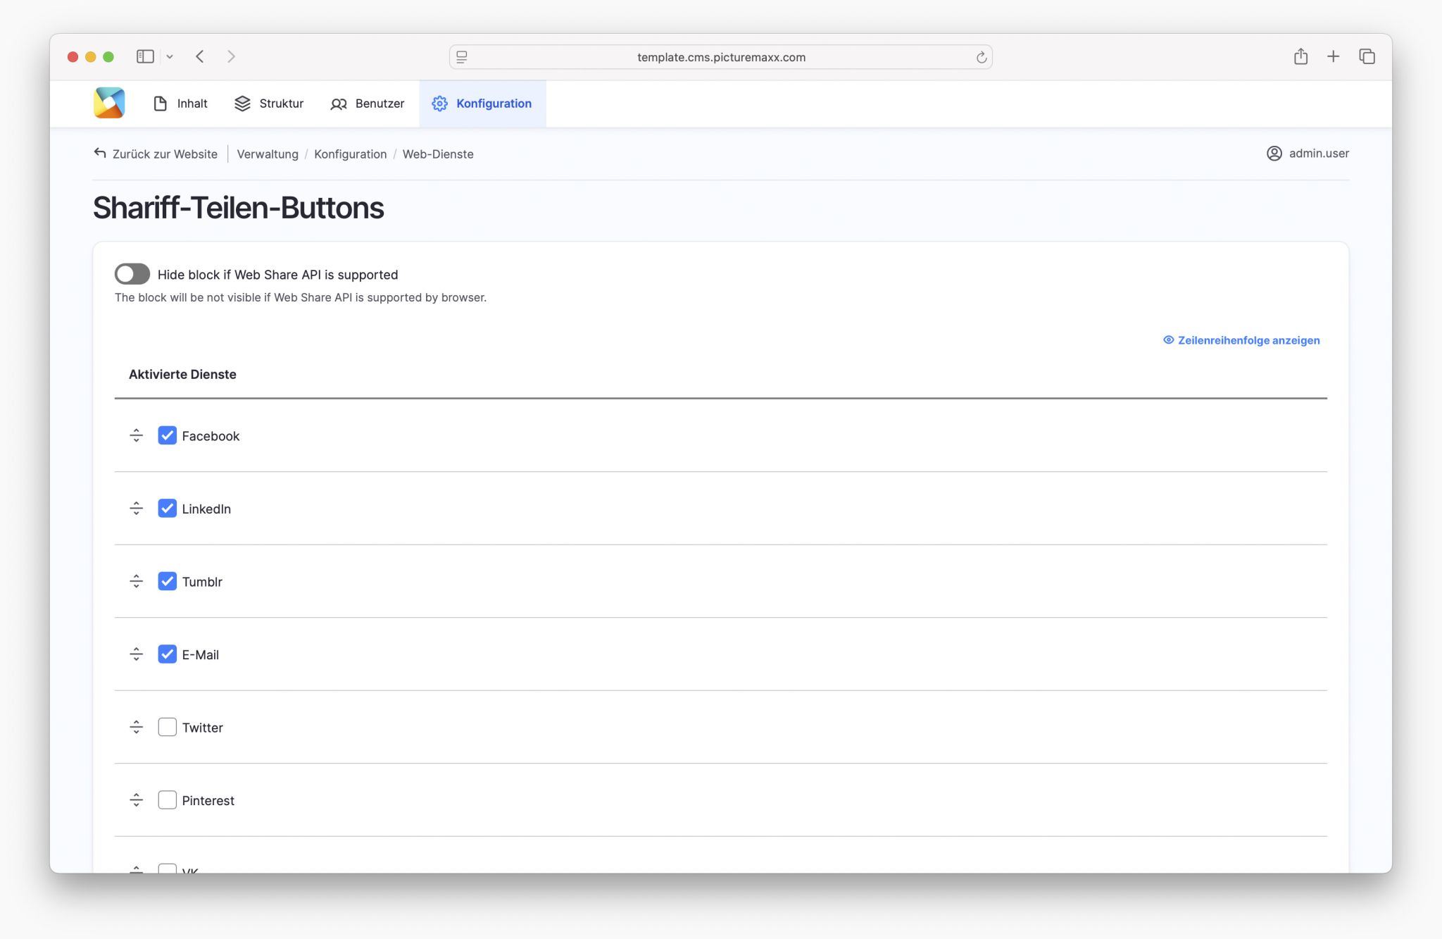Expand the sidebar dropdown chevron
The width and height of the screenshot is (1442, 939).
170,56
